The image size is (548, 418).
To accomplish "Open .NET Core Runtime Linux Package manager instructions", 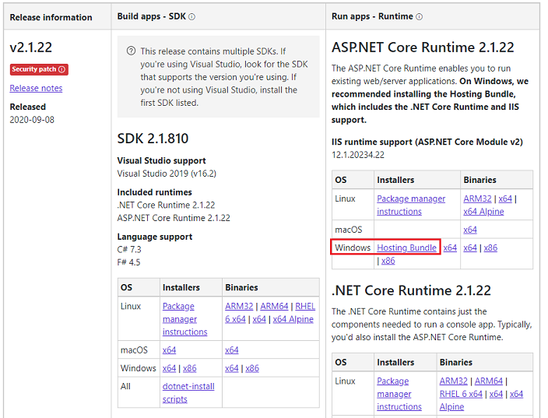I will pyautogui.click(x=399, y=394).
